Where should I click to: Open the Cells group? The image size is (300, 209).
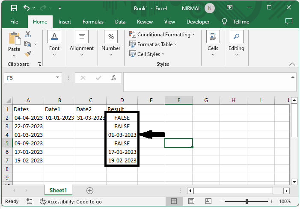point(213,43)
